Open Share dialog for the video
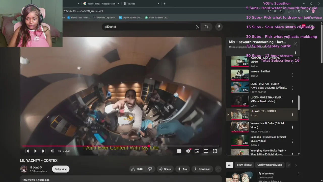This screenshot has height=182, width=323. click(165, 169)
